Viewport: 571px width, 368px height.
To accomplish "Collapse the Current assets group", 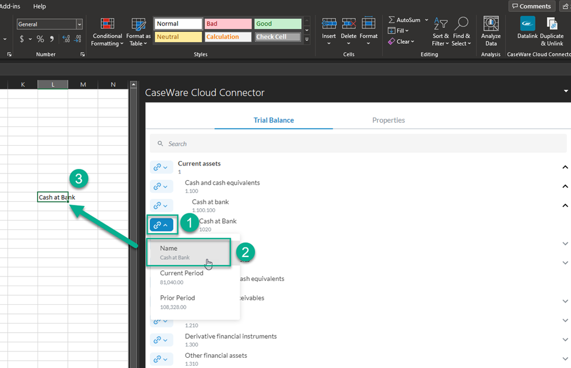I will [565, 167].
